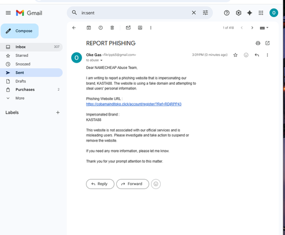The height and width of the screenshot is (235, 285).
Task: Open the Google apps grid
Action: click(x=261, y=13)
